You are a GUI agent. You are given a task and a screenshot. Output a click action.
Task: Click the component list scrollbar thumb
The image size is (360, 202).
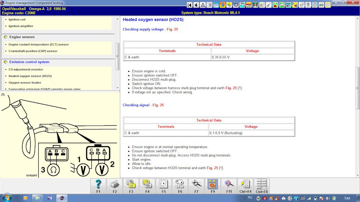tap(117, 56)
